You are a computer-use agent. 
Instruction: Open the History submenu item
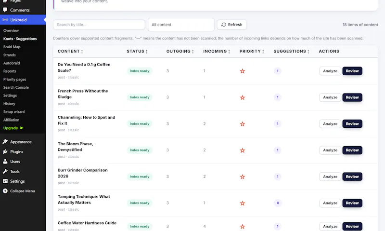pyautogui.click(x=9, y=104)
